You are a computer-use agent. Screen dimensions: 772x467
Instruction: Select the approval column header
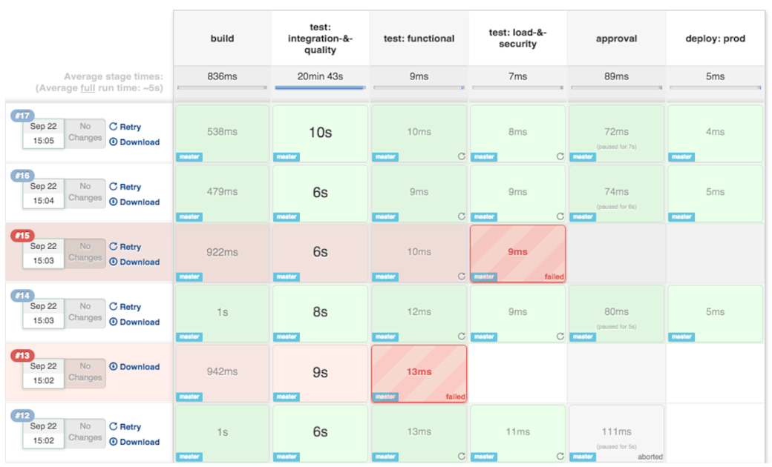pyautogui.click(x=616, y=37)
